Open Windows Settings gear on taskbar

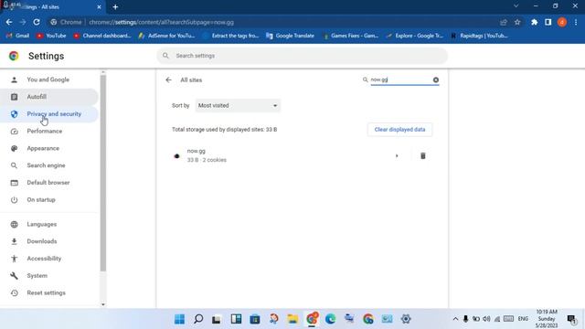[x=406, y=319]
